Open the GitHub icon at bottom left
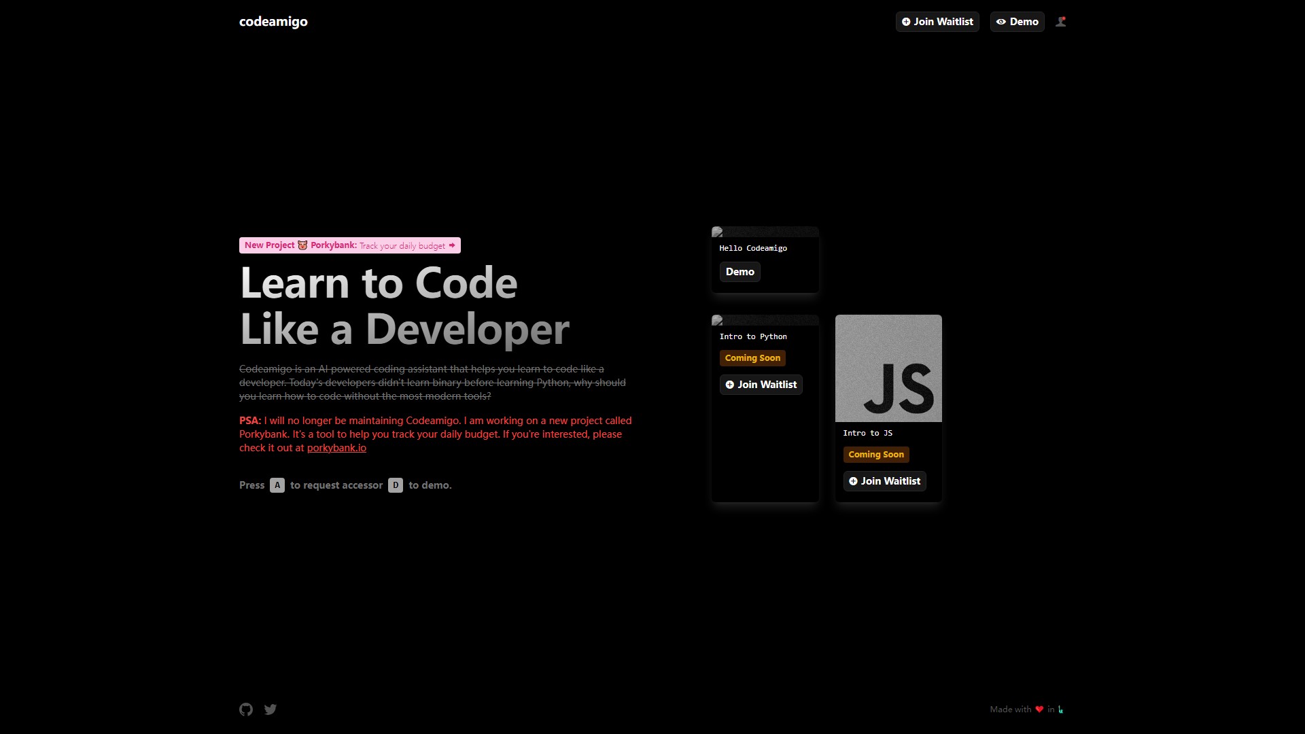This screenshot has height=734, width=1305. pos(245,709)
